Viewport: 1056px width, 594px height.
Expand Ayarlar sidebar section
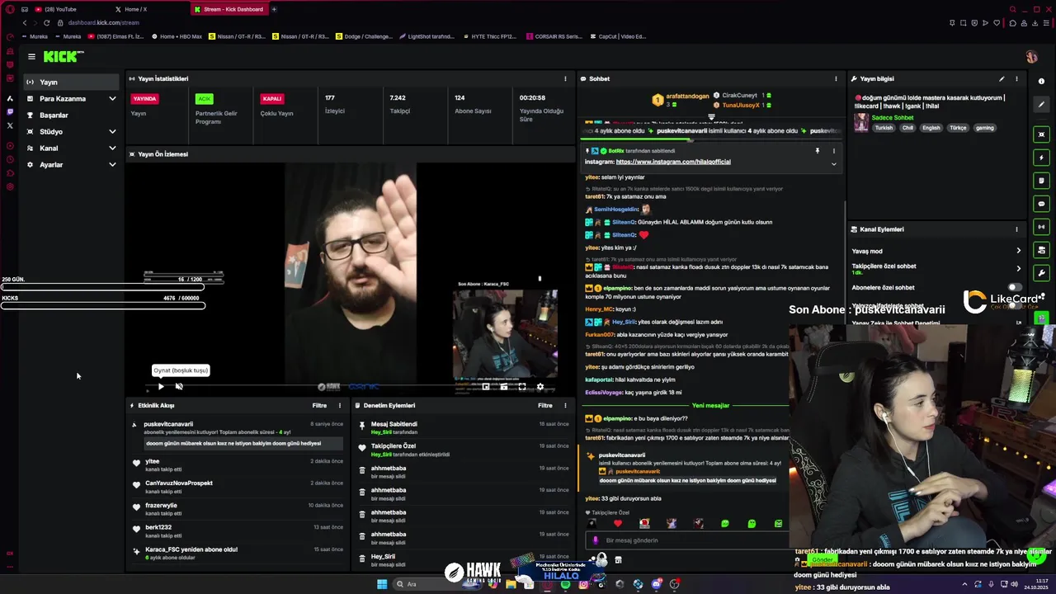112,165
